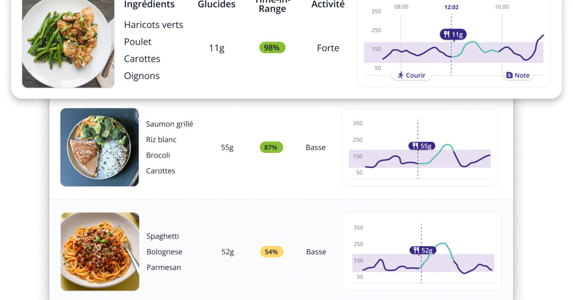Click the Ingrédients column header
573x300 pixels.
tap(149, 5)
